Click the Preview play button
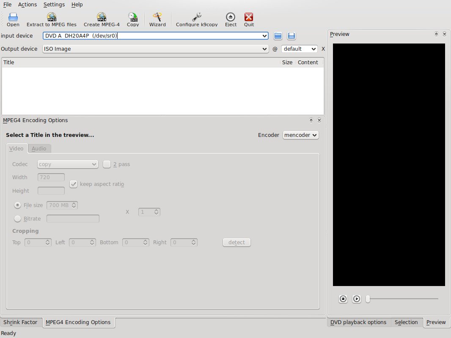 (356, 299)
